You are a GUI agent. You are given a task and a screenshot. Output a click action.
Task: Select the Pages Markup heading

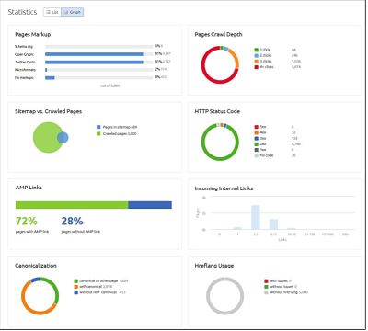point(33,34)
